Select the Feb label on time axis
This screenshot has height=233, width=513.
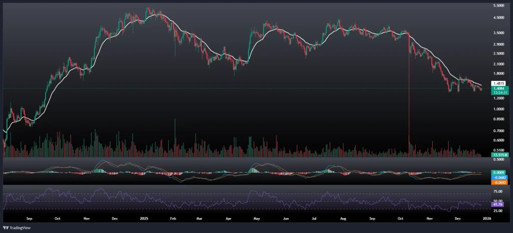pyautogui.click(x=173, y=218)
